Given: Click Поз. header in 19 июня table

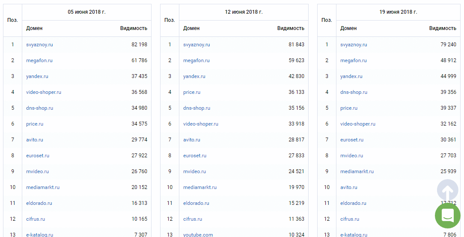Looking at the screenshot, I should point(327,20).
